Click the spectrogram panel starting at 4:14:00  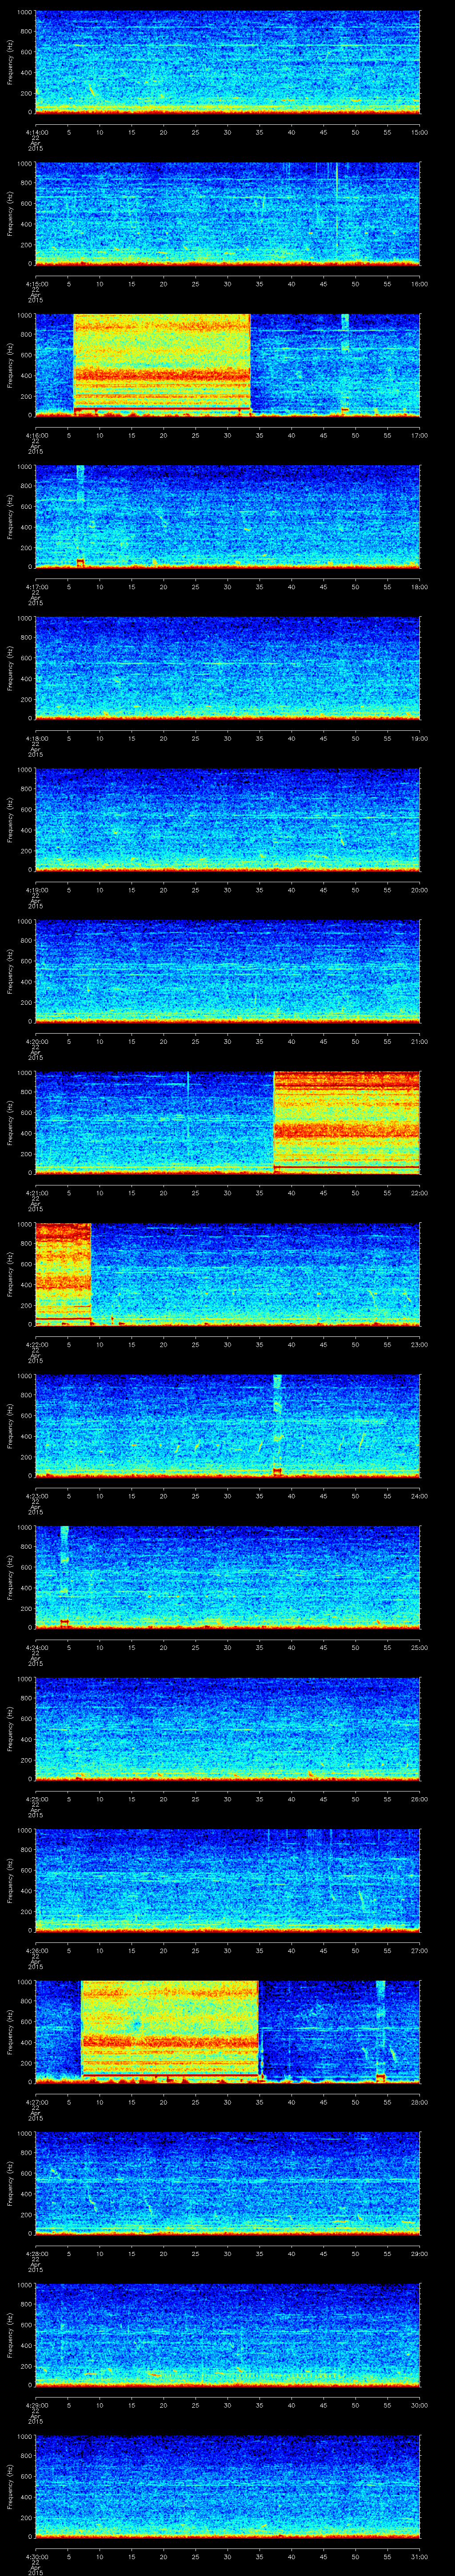(227, 62)
